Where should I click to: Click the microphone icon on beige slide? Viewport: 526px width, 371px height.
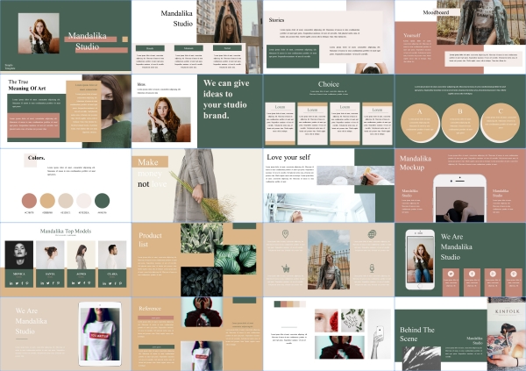pyautogui.click(x=372, y=268)
